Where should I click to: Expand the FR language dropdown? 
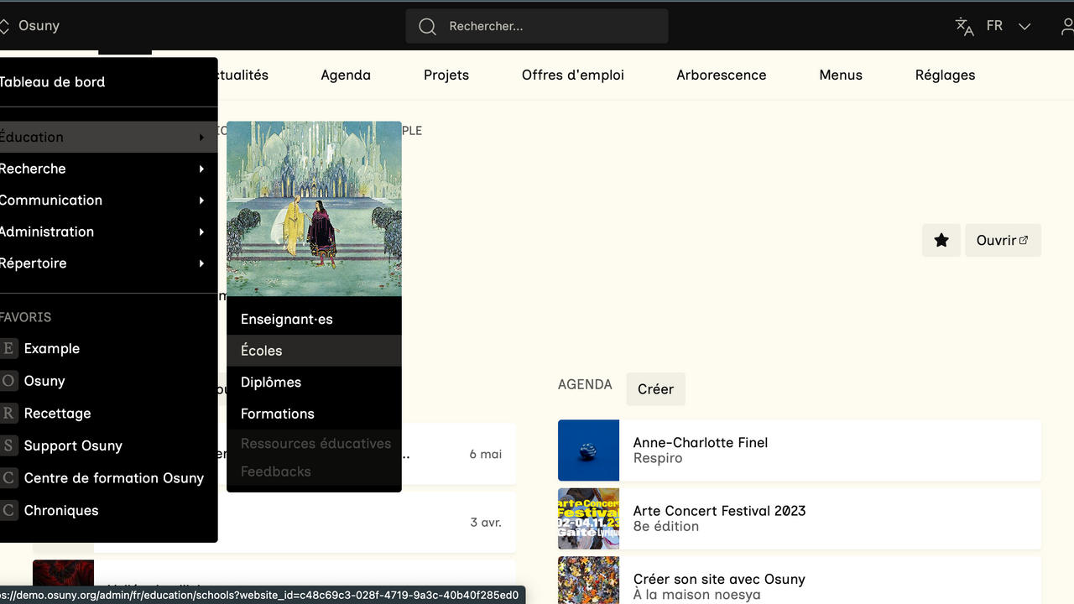tap(1024, 26)
